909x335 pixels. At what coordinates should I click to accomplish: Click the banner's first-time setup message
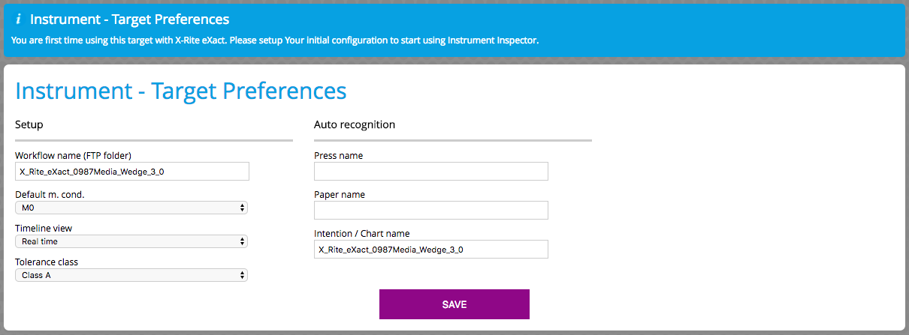point(276,40)
